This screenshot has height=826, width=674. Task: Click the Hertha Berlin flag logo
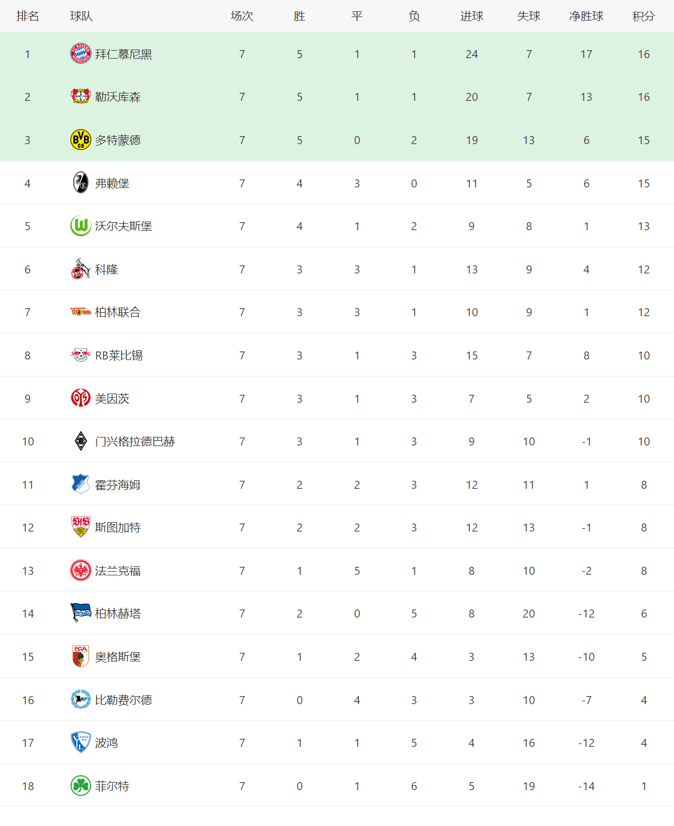pyautogui.click(x=81, y=613)
